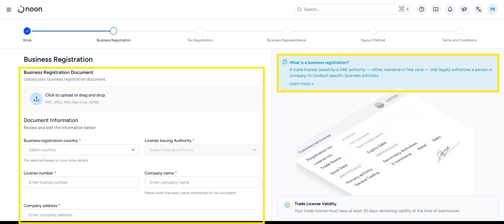Open the notifications bell
Screen dimensions: 504x224
[450, 10]
